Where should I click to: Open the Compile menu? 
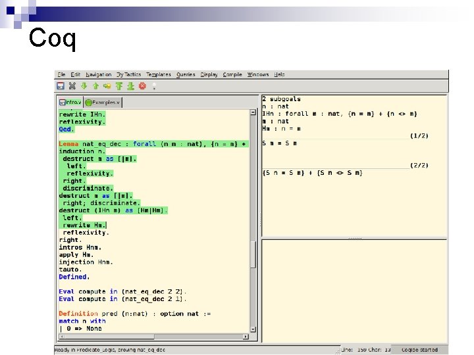tap(232, 74)
